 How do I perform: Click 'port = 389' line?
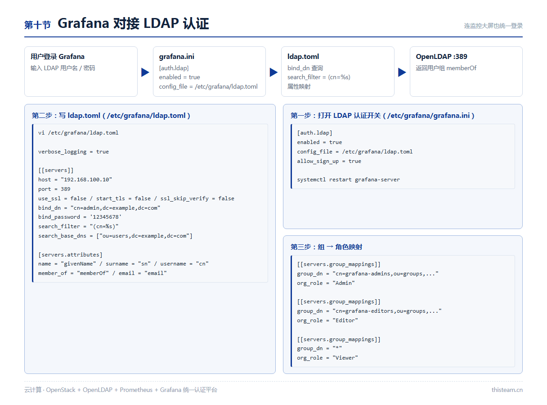click(54, 189)
